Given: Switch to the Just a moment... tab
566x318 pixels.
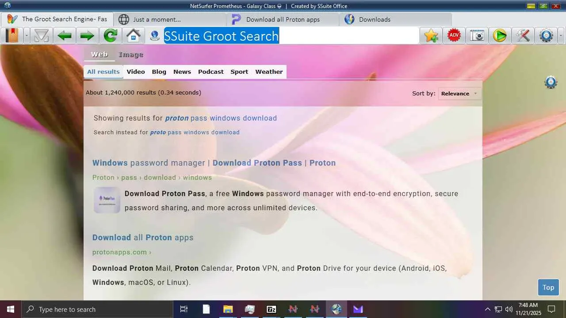Looking at the screenshot, I should [170, 19].
